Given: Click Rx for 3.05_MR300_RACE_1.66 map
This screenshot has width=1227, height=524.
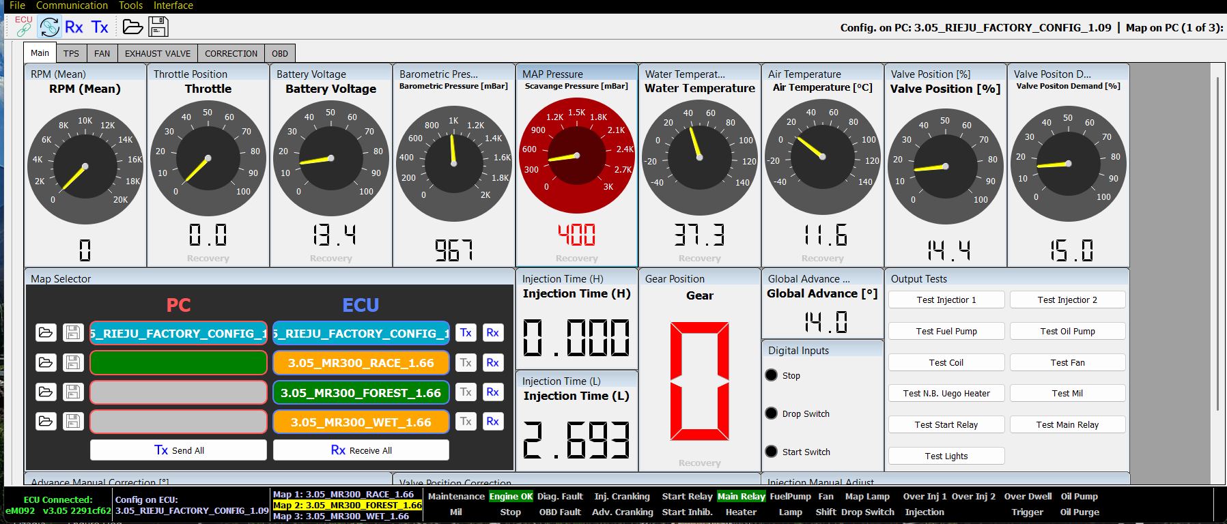Looking at the screenshot, I should (492, 362).
